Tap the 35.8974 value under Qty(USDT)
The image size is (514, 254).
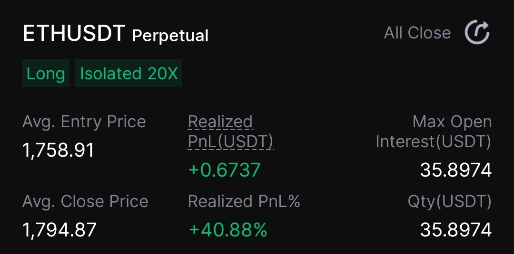pos(455,230)
